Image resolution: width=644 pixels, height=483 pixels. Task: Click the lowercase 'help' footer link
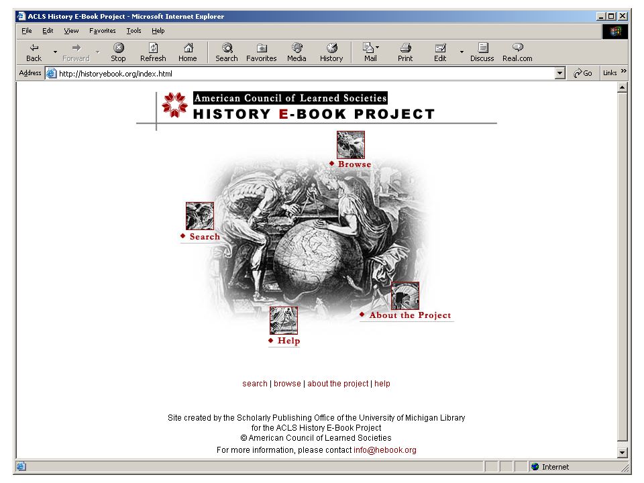pos(382,384)
